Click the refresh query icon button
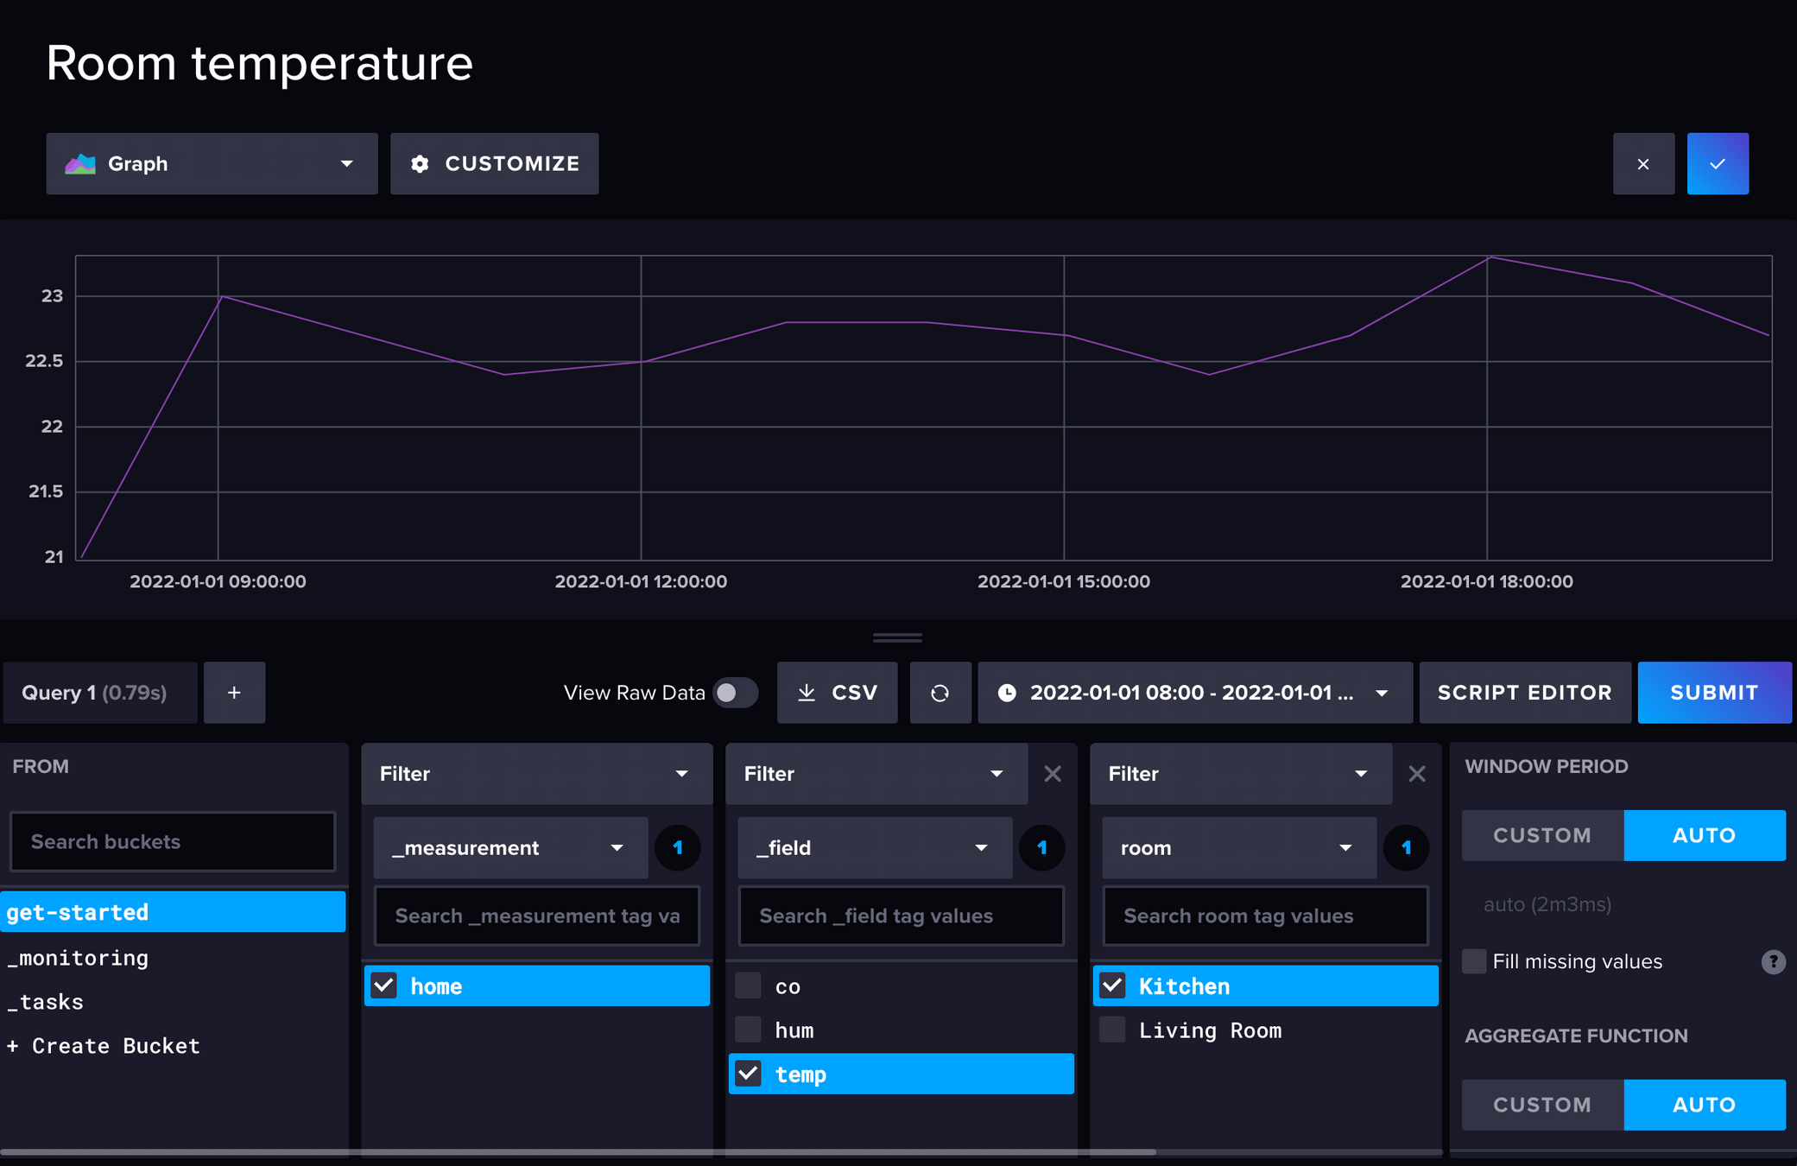The width and height of the screenshot is (1797, 1166). pos(940,693)
